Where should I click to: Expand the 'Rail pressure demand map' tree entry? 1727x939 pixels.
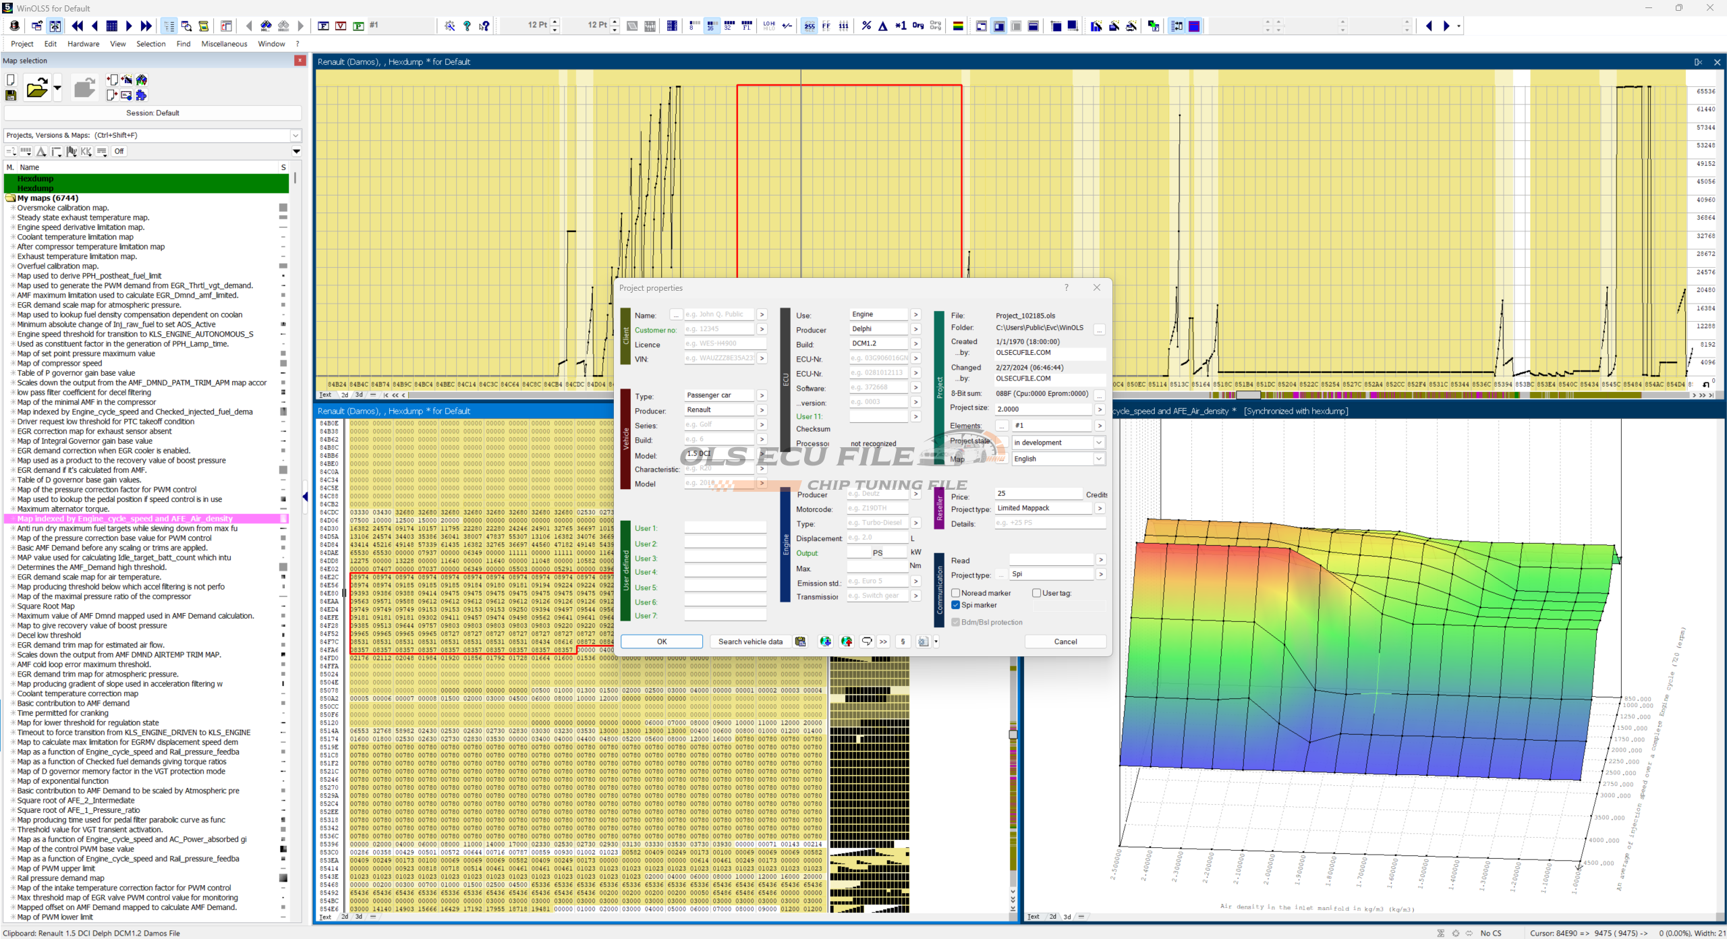13,878
